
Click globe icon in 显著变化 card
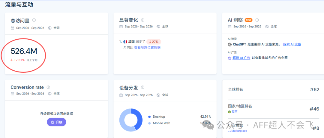click(158, 27)
